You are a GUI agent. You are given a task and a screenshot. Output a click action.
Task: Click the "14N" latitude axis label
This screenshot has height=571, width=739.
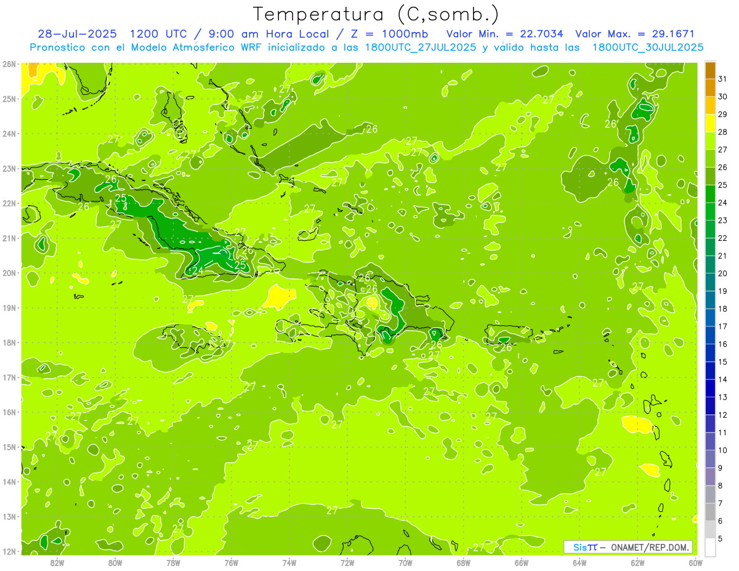point(9,482)
